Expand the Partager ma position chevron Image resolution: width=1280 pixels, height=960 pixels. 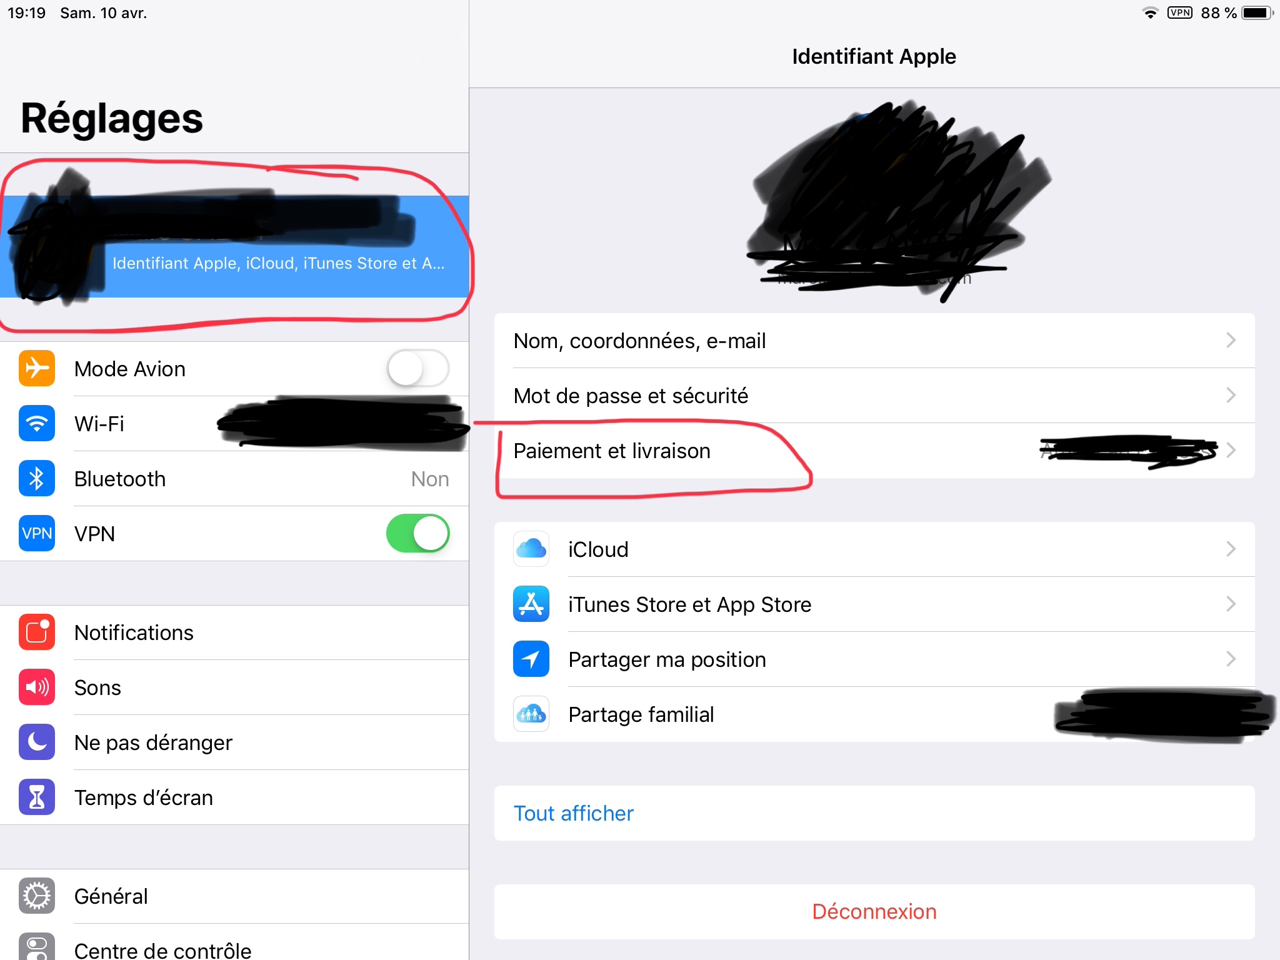(1231, 659)
